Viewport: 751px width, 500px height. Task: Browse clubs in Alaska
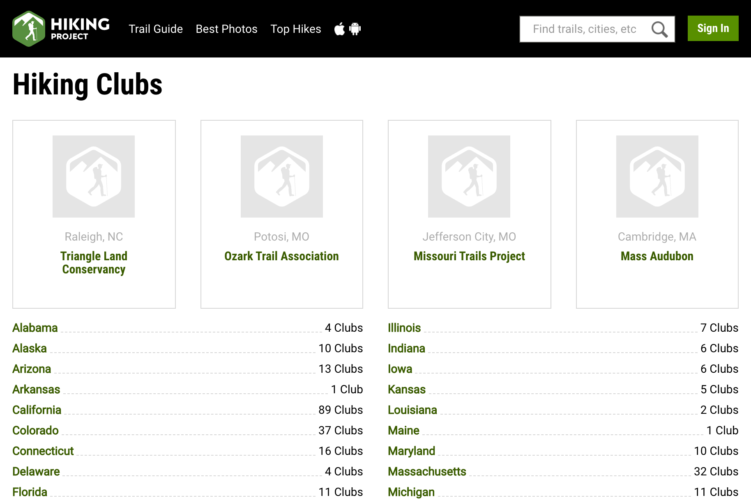(30, 349)
